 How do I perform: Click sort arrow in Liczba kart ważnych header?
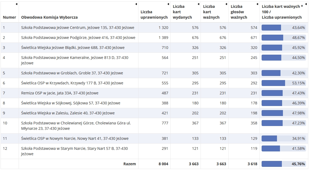click(x=226, y=4)
